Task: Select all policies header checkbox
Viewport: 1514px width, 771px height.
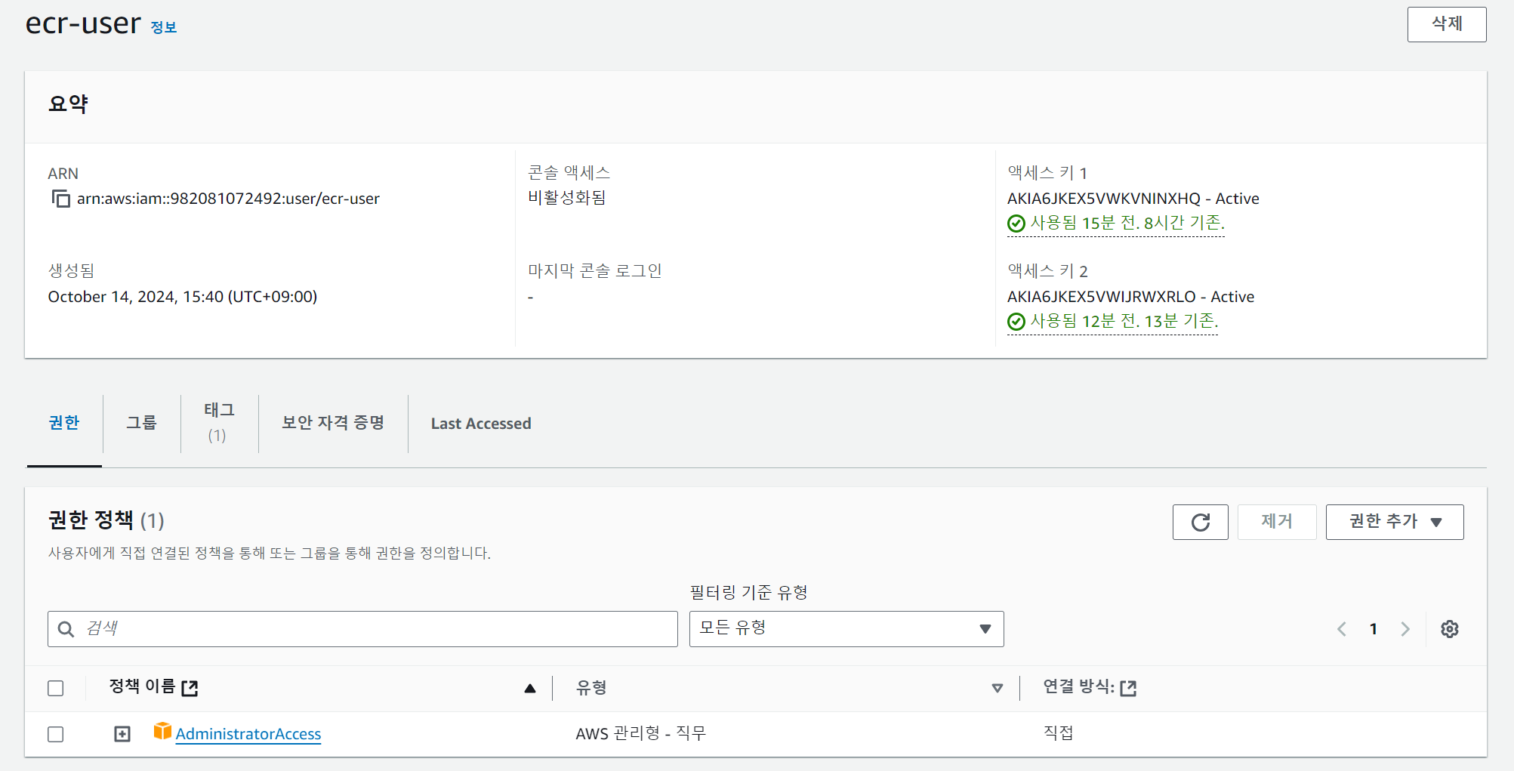Action: (55, 688)
